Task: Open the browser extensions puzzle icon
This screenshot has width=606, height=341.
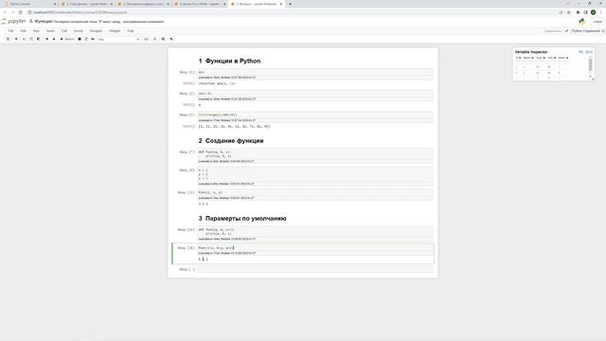Action: (578, 12)
